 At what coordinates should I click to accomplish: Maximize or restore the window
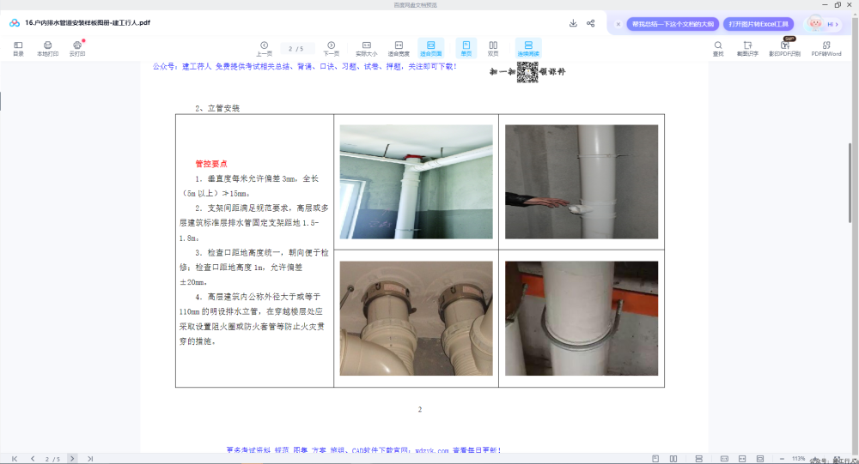pyautogui.click(x=838, y=5)
